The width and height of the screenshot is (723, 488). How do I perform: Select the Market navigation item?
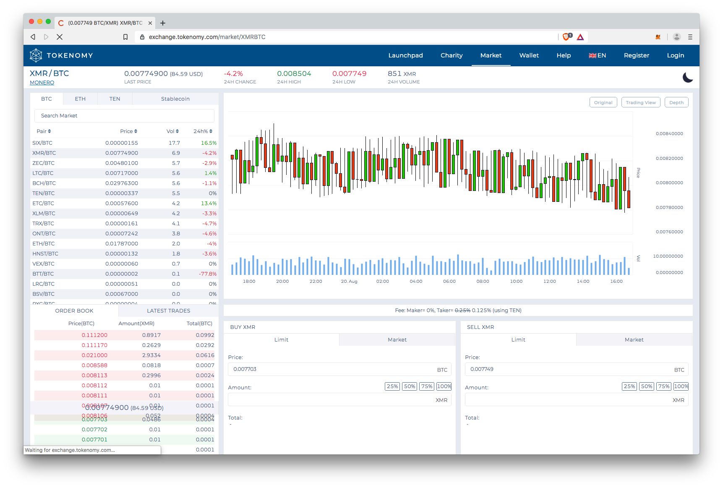click(491, 55)
